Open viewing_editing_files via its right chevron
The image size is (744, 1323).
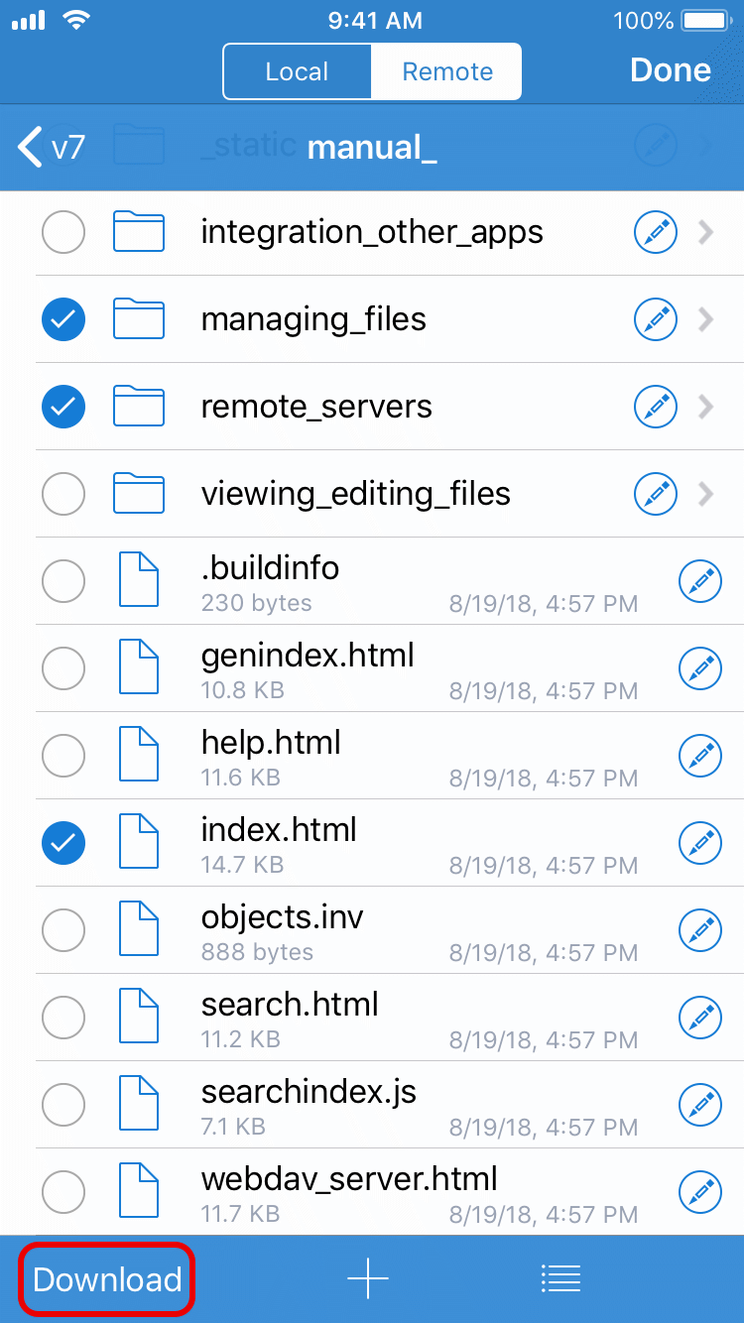[x=705, y=494]
